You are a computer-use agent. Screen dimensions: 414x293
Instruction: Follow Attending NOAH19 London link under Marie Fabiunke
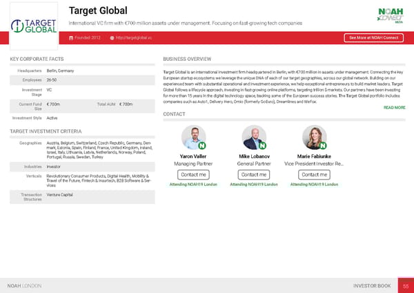[x=314, y=185]
